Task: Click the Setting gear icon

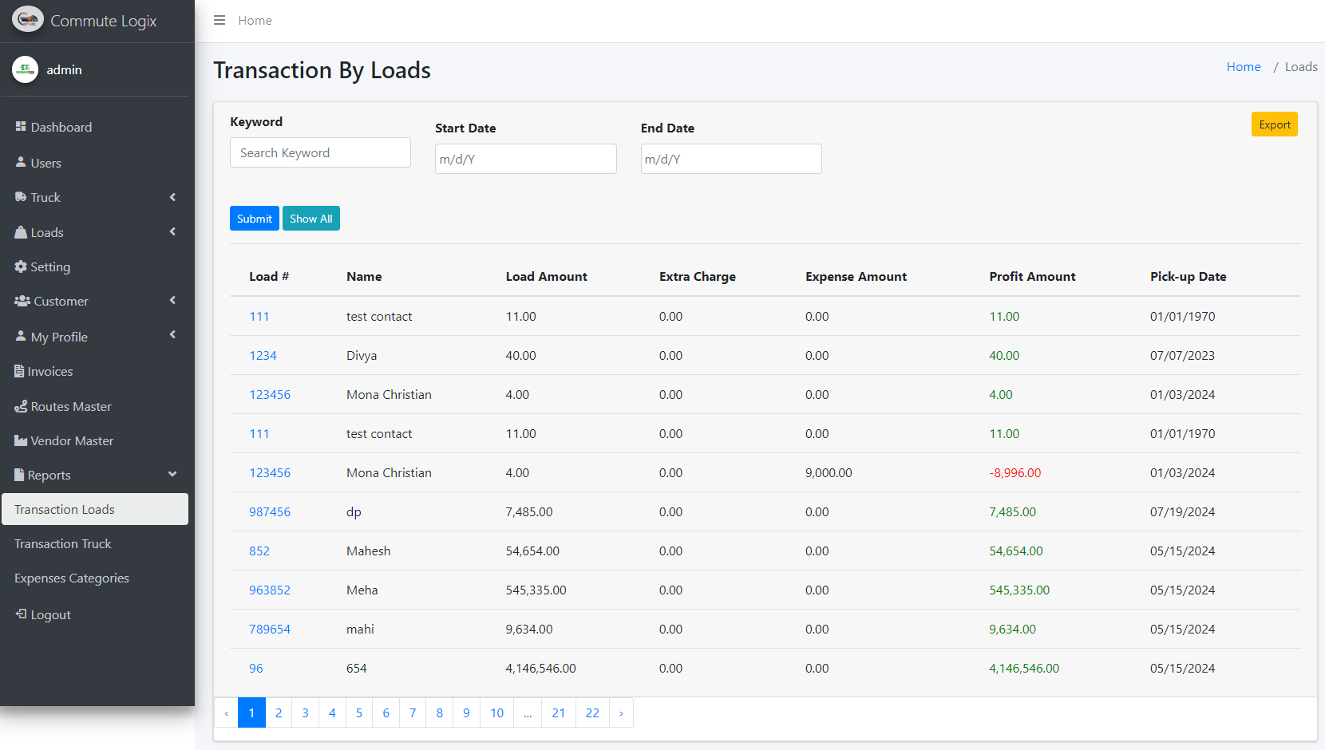Action: tap(21, 266)
